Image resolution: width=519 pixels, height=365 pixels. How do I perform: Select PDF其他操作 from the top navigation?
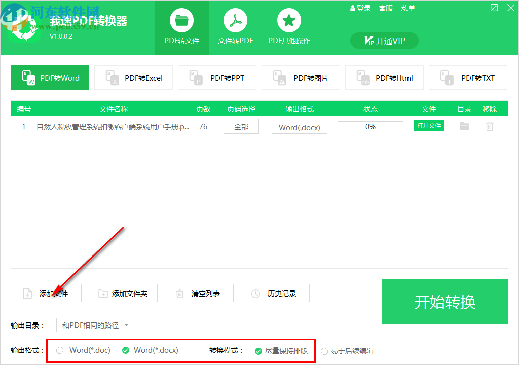(x=288, y=25)
